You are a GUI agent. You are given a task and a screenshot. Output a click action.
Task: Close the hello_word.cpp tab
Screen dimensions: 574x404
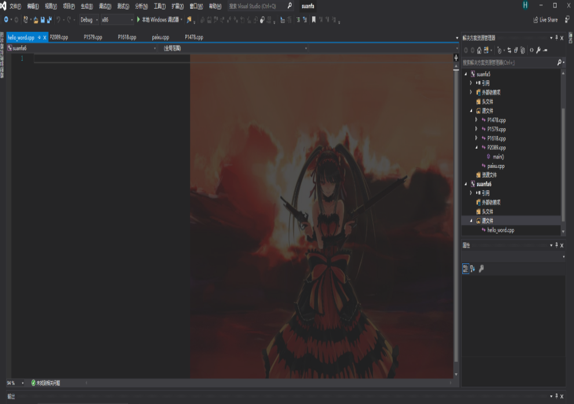[45, 37]
